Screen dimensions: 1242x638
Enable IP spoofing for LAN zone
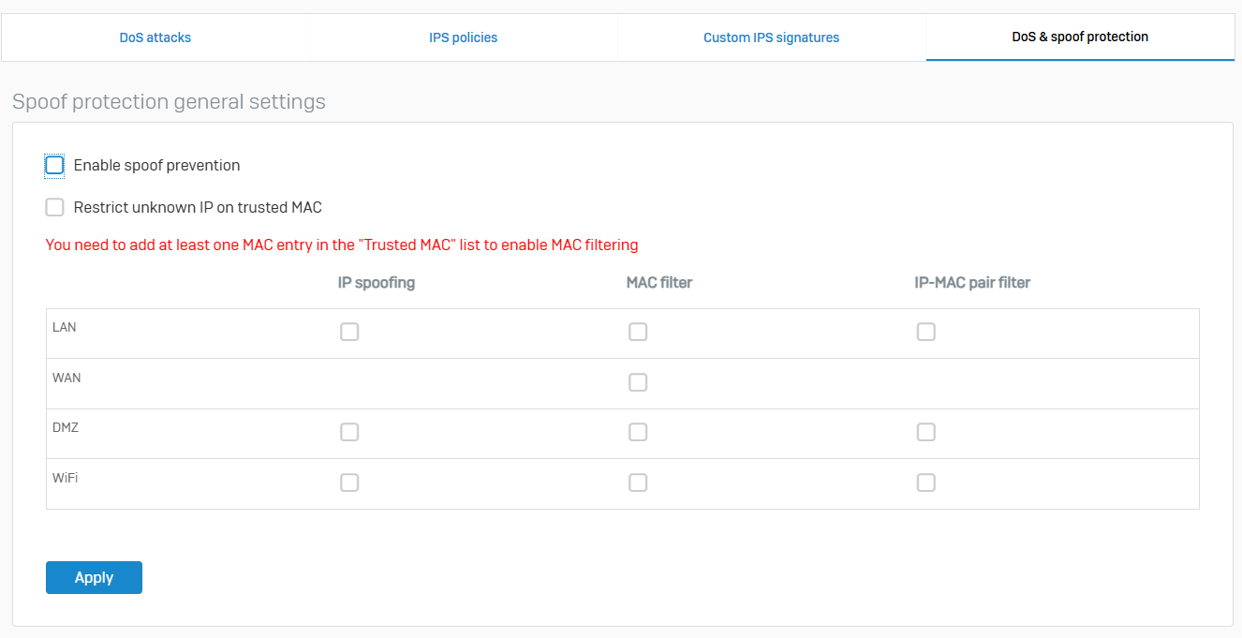pos(349,332)
